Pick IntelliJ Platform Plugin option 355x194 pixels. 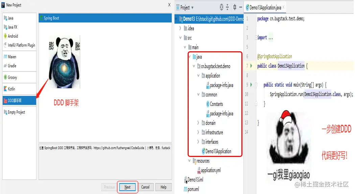pos(19,45)
